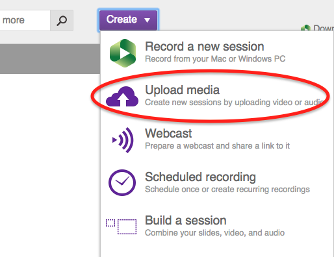334x257 pixels.
Task: Choose Upload media option
Action: (x=217, y=96)
